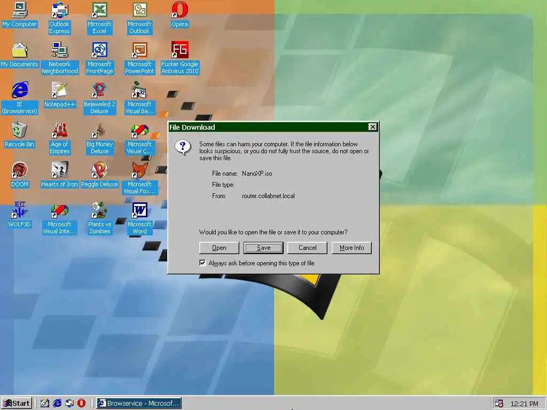The height and width of the screenshot is (410, 547).
Task: Uncheck Always ask before opening this file type
Action: point(202,263)
